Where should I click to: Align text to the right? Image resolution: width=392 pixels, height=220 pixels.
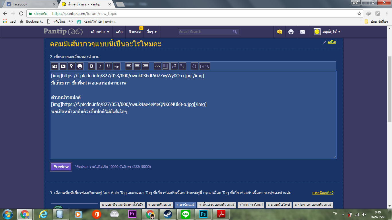tap(145, 66)
